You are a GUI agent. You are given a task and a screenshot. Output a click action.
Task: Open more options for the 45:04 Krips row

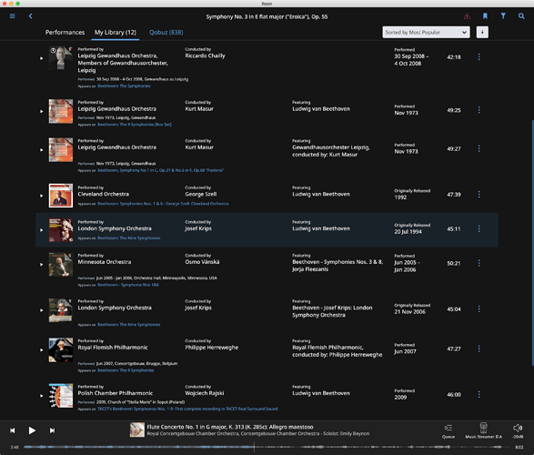(x=479, y=308)
